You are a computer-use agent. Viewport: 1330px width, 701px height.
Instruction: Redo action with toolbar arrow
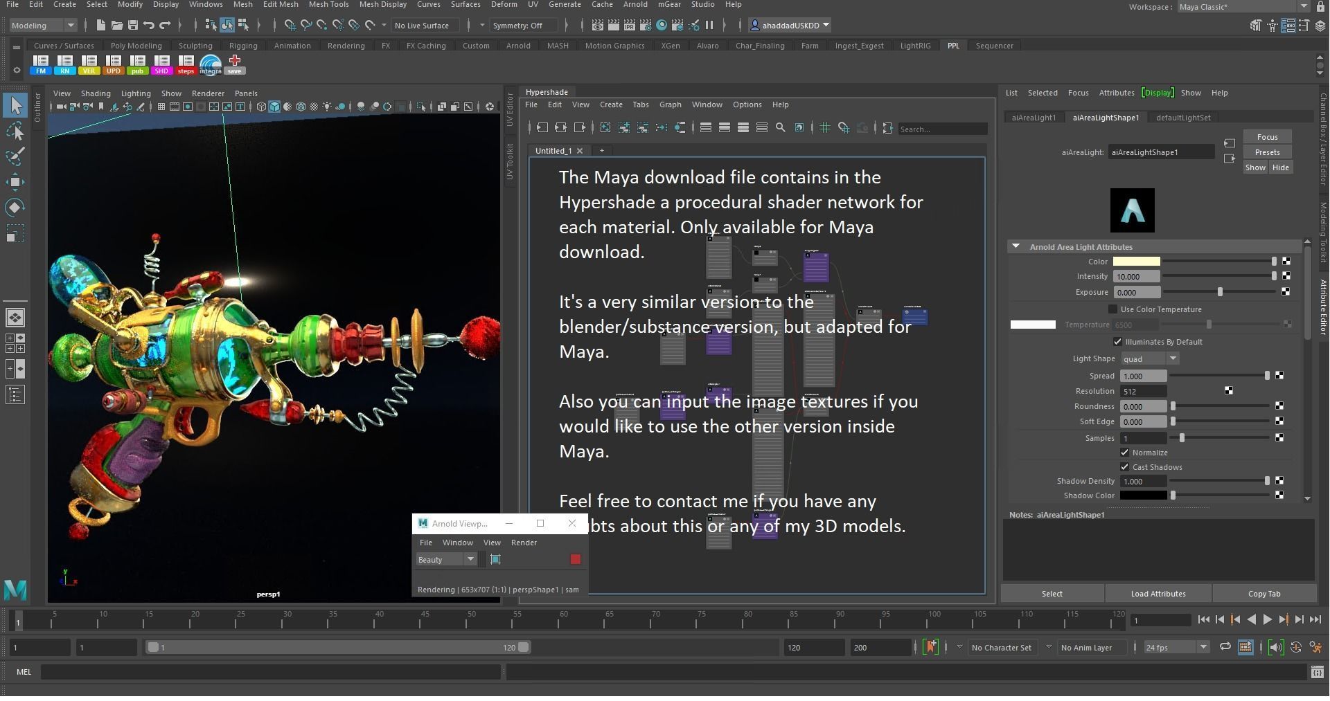pyautogui.click(x=165, y=26)
